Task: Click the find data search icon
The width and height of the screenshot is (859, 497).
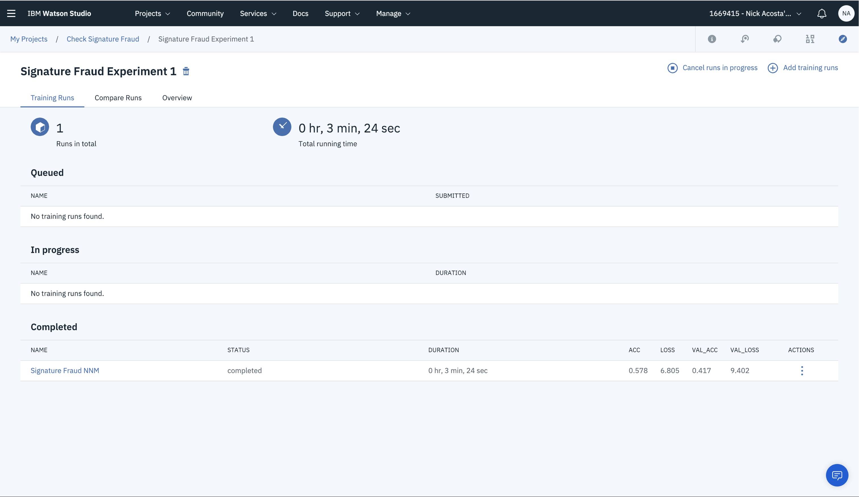Action: (x=745, y=39)
